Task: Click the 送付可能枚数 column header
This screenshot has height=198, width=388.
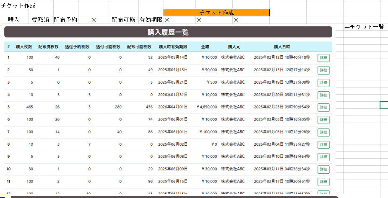Action: click(x=108, y=46)
